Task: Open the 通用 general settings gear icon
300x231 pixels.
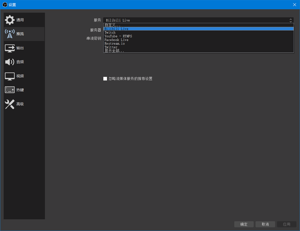Action: [10, 20]
